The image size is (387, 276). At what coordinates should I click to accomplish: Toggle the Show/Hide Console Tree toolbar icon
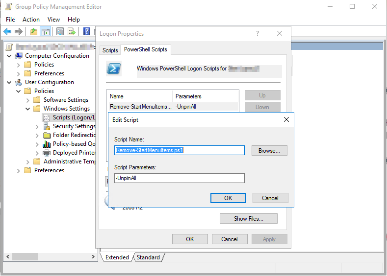[45, 32]
